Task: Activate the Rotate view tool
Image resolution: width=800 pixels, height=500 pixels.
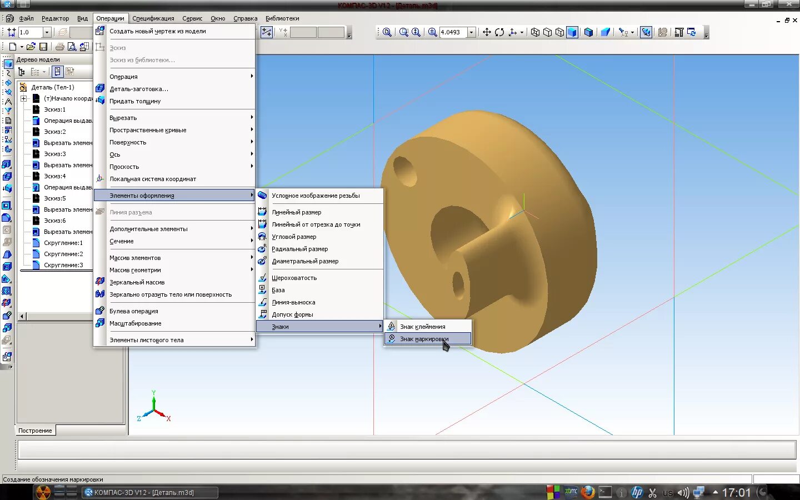Action: click(499, 32)
